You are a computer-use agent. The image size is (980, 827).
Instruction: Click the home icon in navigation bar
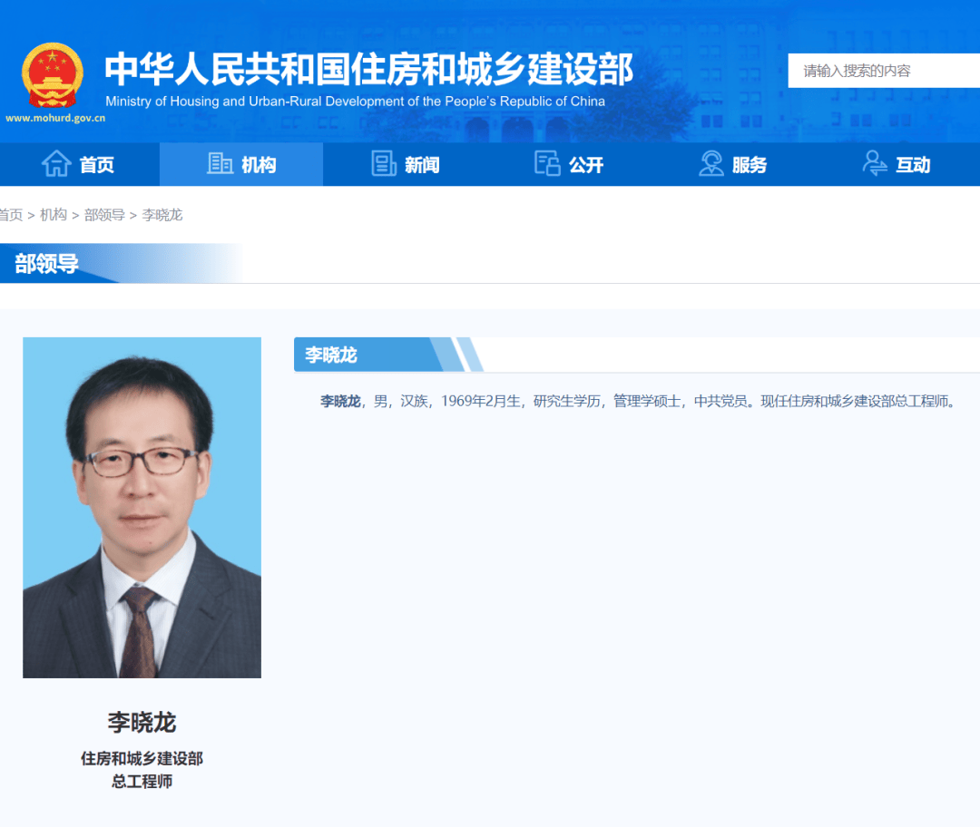(x=56, y=163)
